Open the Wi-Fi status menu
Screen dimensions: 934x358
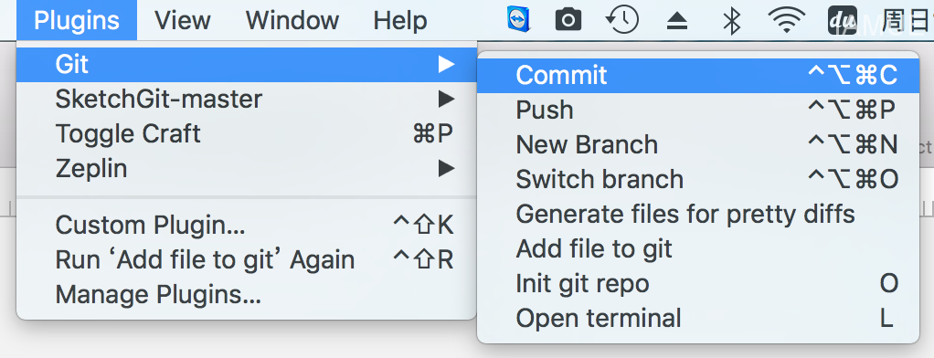(786, 21)
